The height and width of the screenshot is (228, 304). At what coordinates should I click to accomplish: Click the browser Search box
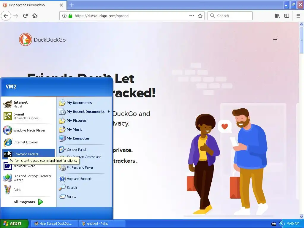pos(230,16)
